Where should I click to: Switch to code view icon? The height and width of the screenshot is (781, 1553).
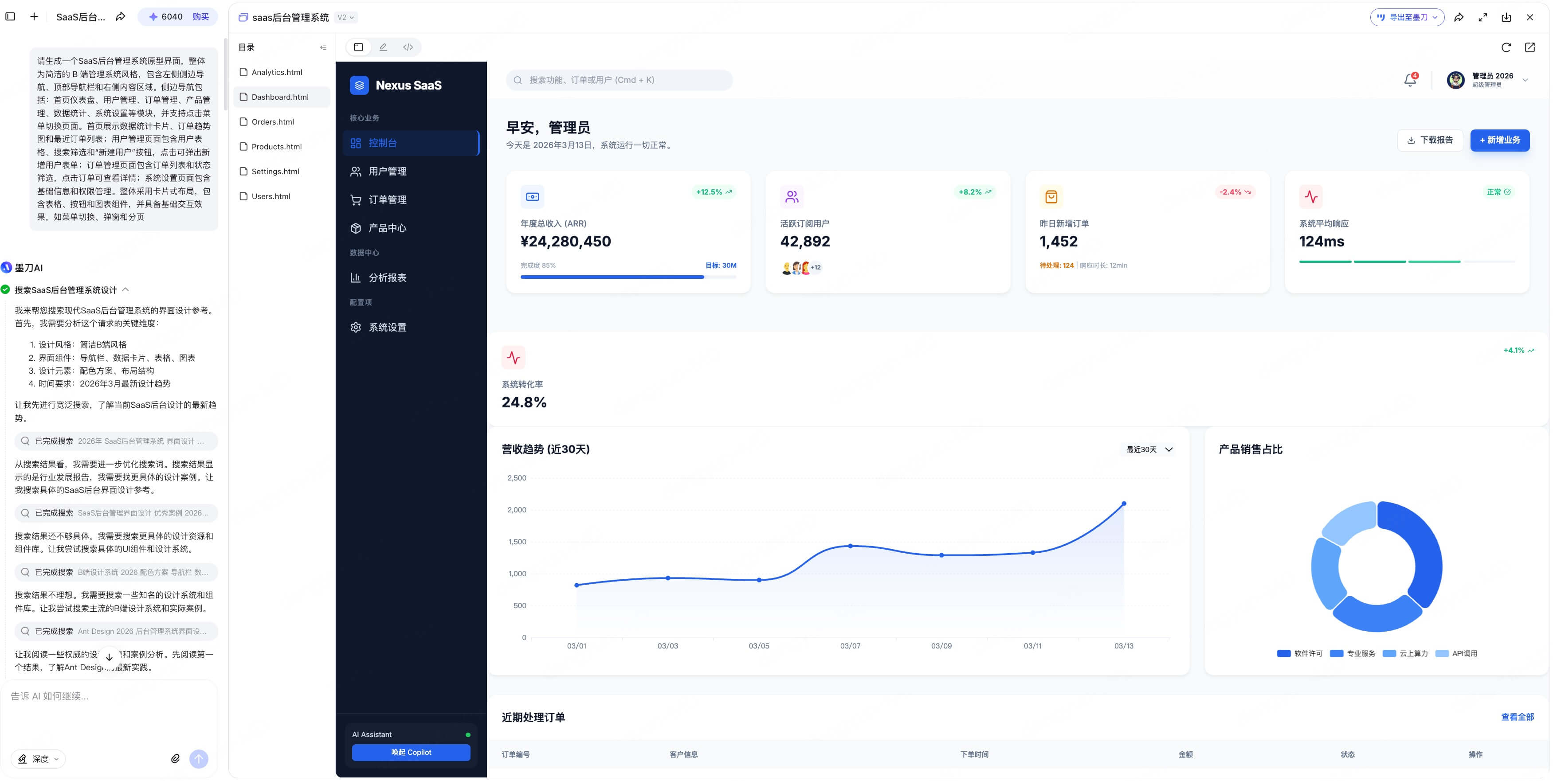pyautogui.click(x=408, y=47)
